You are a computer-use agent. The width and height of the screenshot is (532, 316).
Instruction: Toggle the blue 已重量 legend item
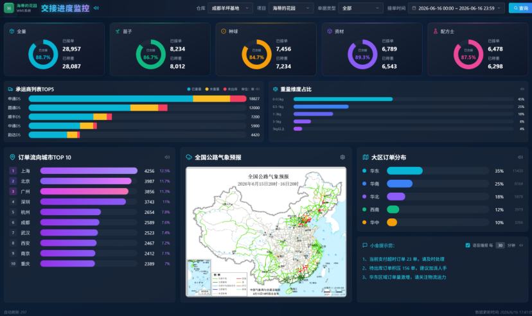point(194,89)
